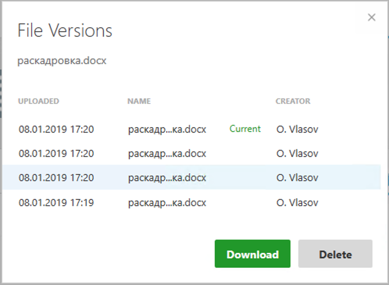Click the creator in the row below Current
The height and width of the screenshot is (285, 389).
pyautogui.click(x=297, y=154)
